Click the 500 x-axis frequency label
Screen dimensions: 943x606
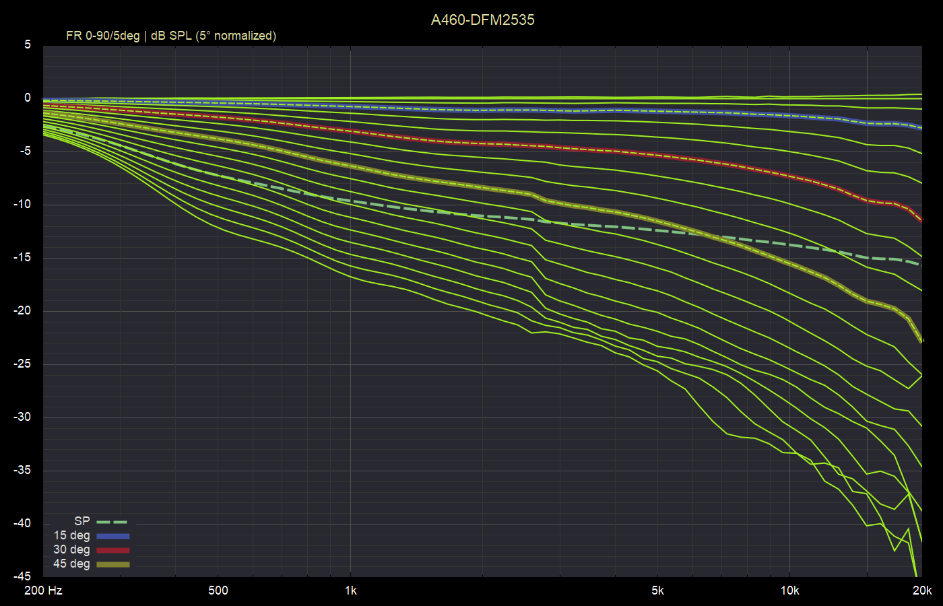tap(218, 591)
